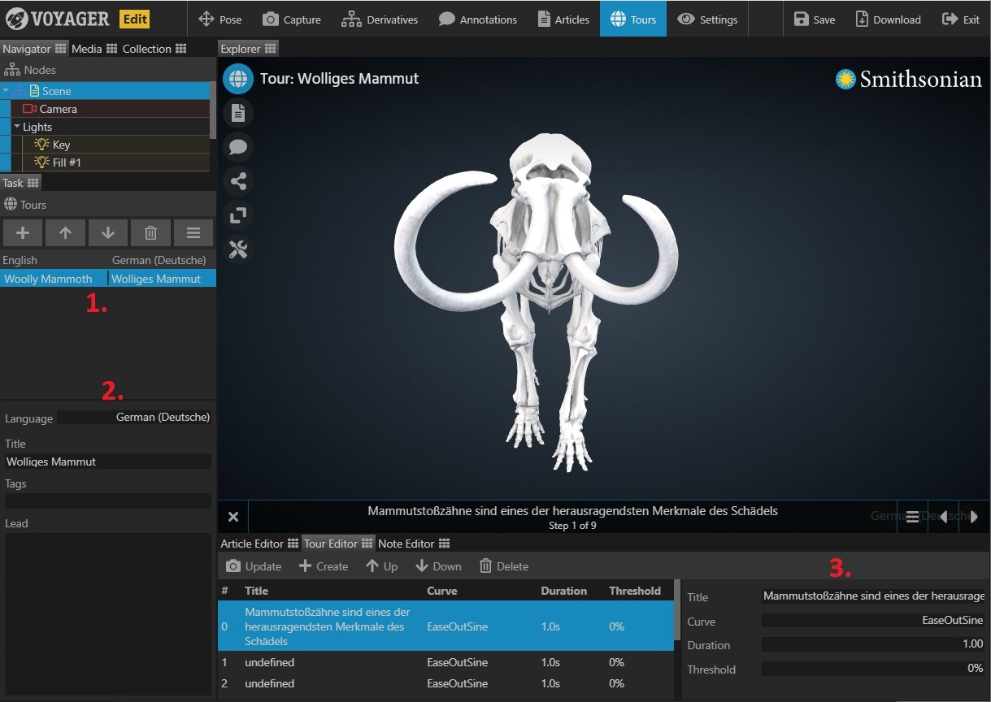Close the tour with the X icon

(233, 517)
